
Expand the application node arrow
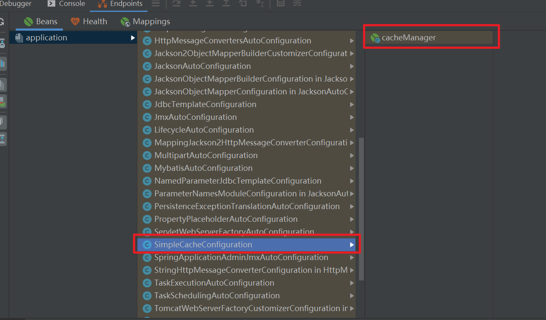[133, 38]
